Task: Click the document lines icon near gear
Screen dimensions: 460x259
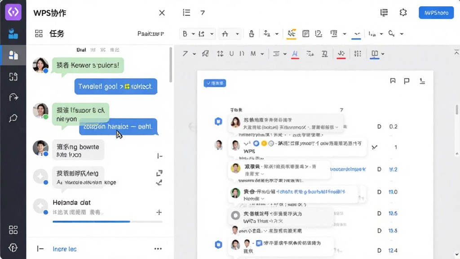Action: coord(384,13)
